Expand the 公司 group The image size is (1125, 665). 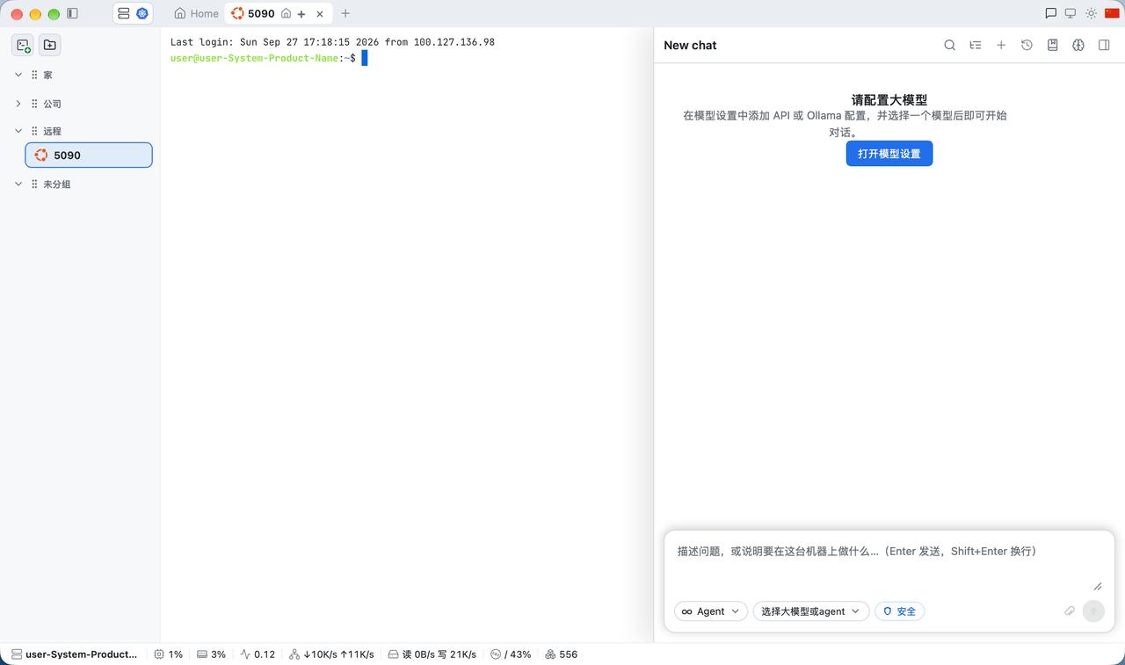[x=18, y=104]
